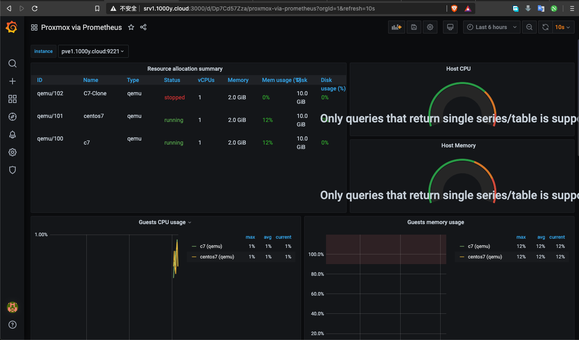Image resolution: width=579 pixels, height=340 pixels.
Task: Open the Host CPU panel title
Action: coord(458,69)
